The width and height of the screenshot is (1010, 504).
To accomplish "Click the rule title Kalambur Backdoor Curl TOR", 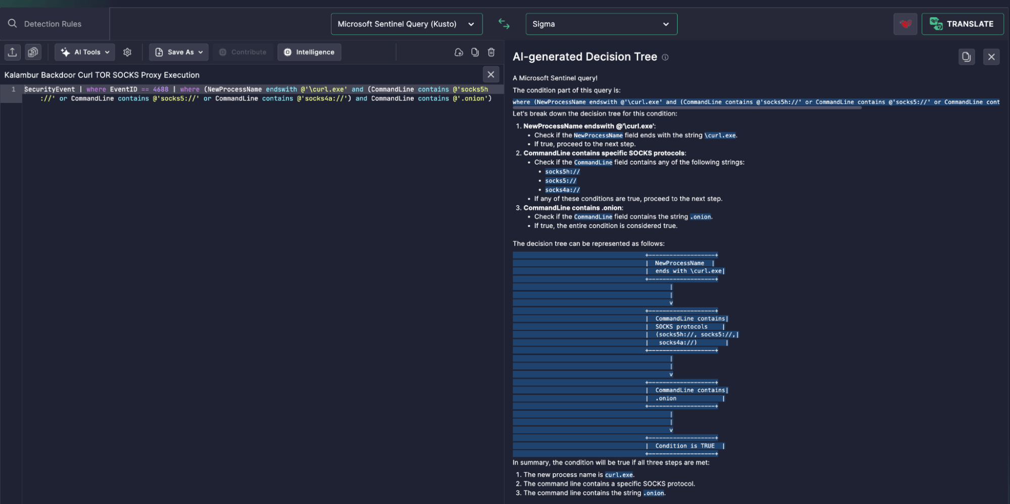I will (102, 75).
